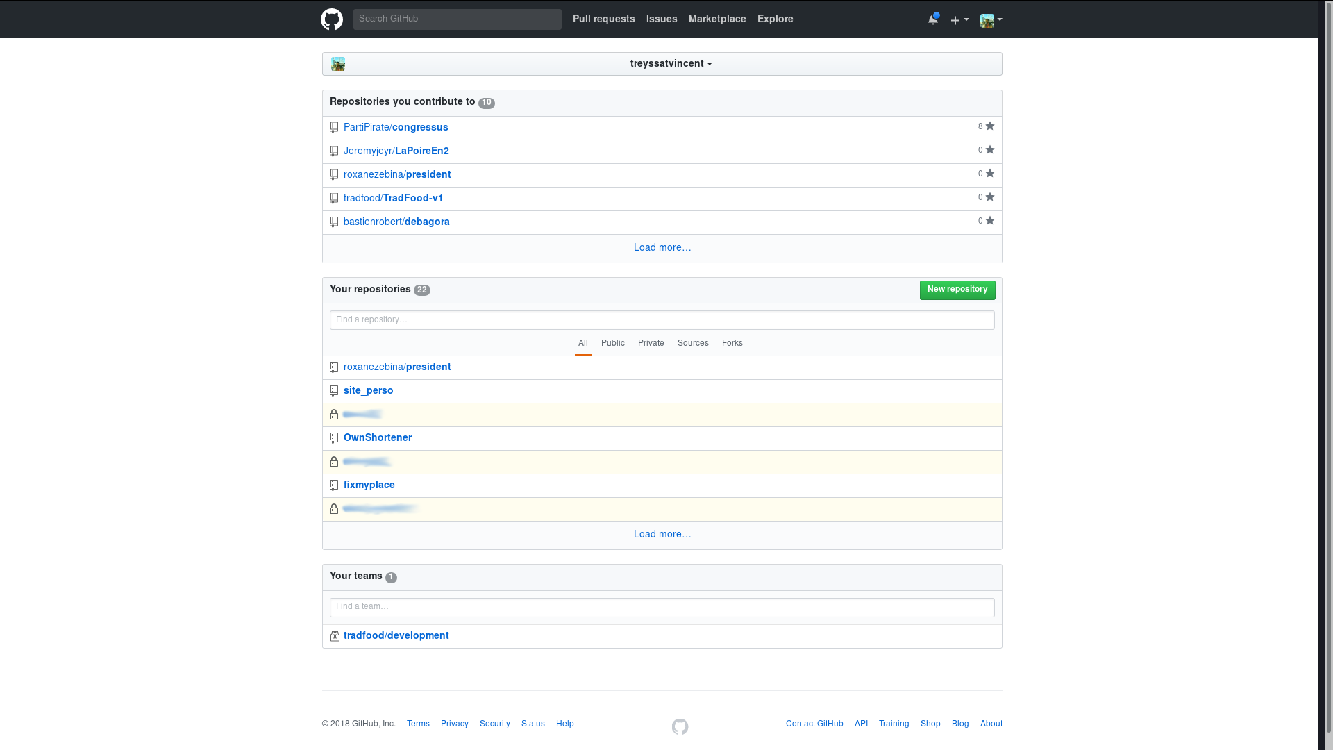
Task: Click the New repository button
Action: pos(957,290)
